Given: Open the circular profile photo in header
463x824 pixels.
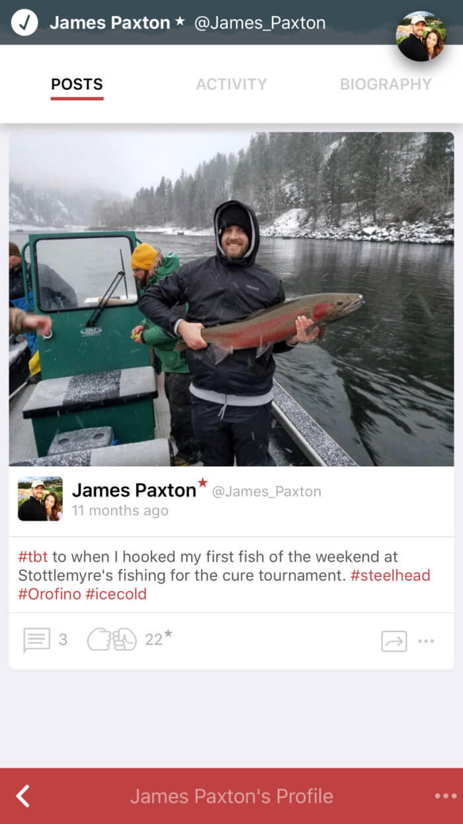Looking at the screenshot, I should click(421, 36).
